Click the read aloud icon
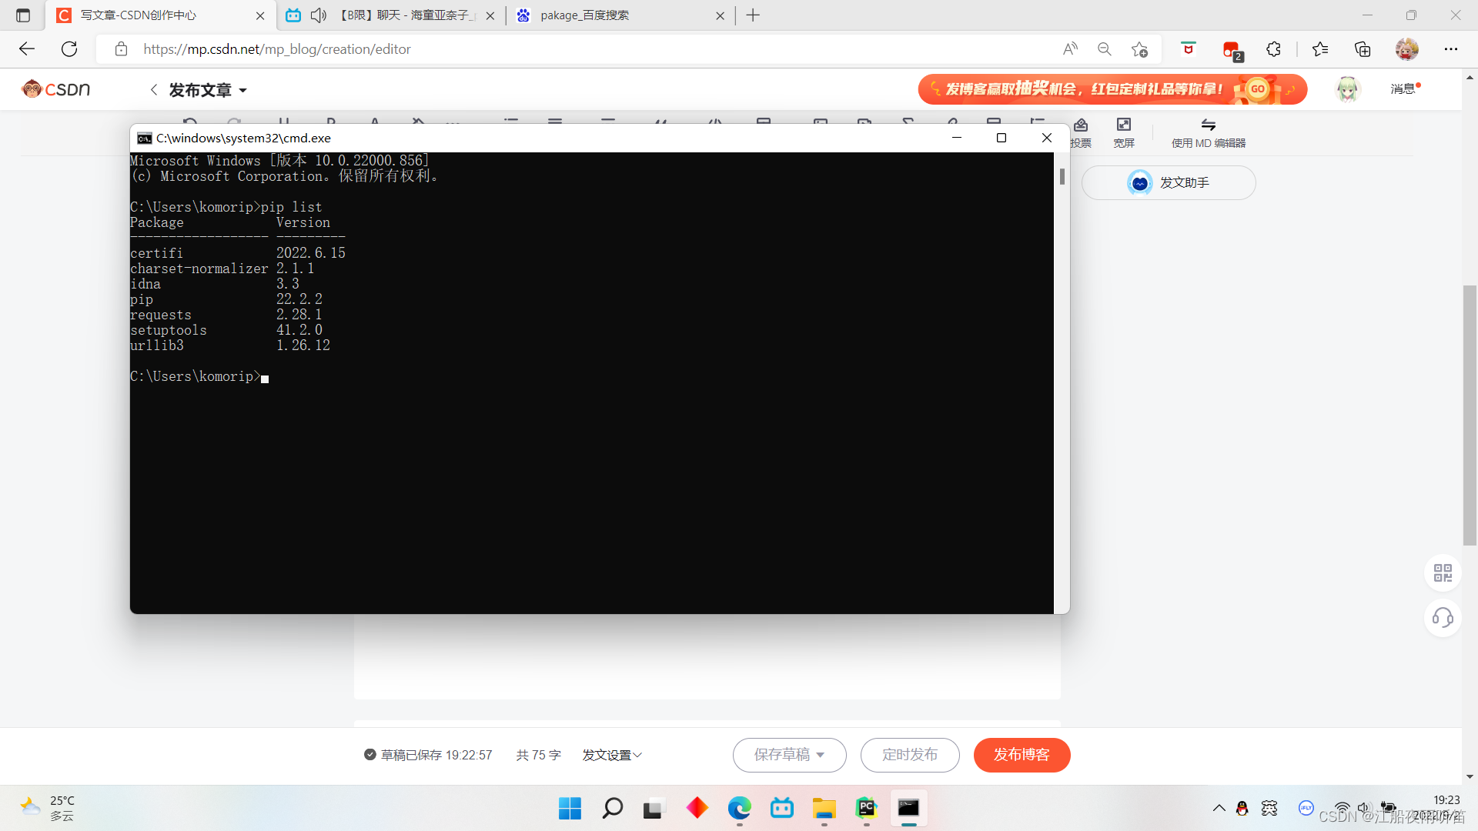Screen dimensions: 1478x831 pos(1070,49)
